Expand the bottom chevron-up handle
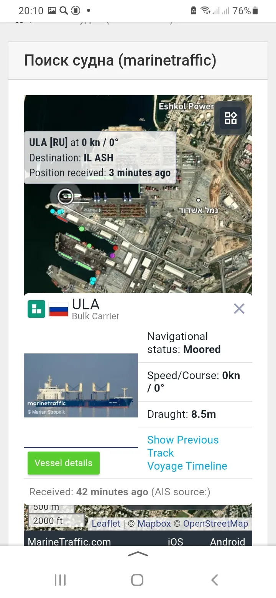276x598 pixels. (138, 554)
